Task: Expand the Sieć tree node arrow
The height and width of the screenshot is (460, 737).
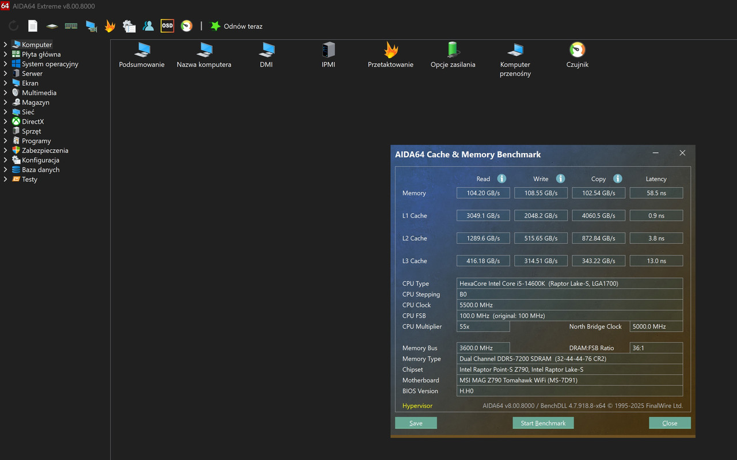Action: 5,112
